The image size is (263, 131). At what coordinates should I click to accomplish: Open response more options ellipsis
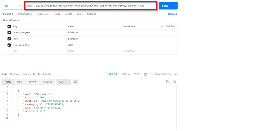tap(175, 74)
